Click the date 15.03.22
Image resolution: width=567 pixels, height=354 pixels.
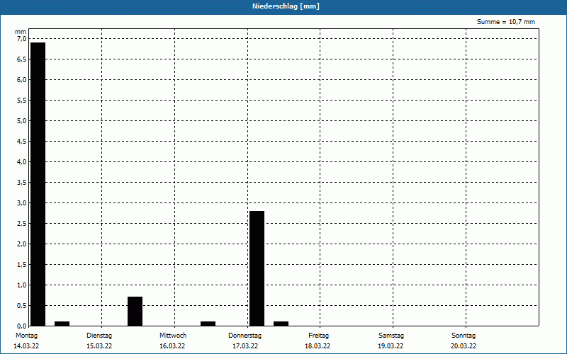coord(99,346)
